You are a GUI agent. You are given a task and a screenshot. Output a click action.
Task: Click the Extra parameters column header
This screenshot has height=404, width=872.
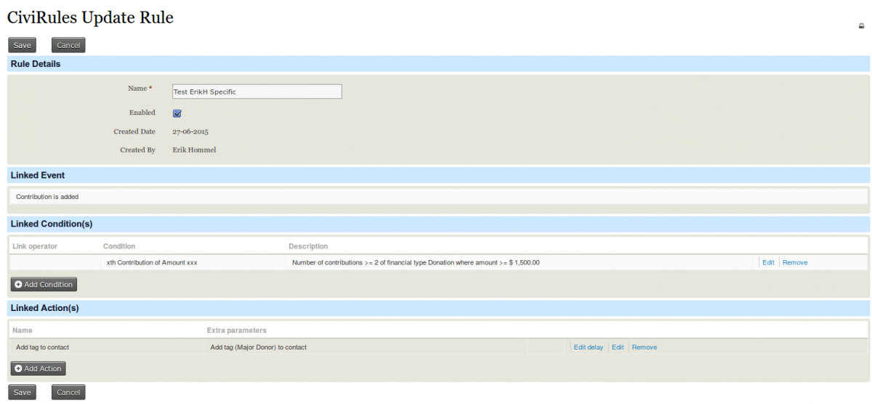coord(237,331)
